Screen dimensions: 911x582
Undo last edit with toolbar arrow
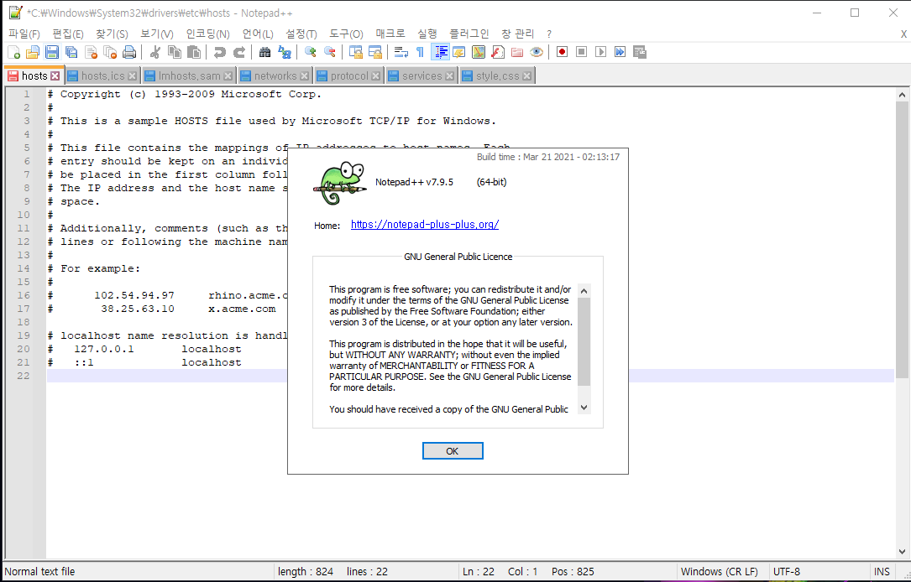[x=219, y=52]
